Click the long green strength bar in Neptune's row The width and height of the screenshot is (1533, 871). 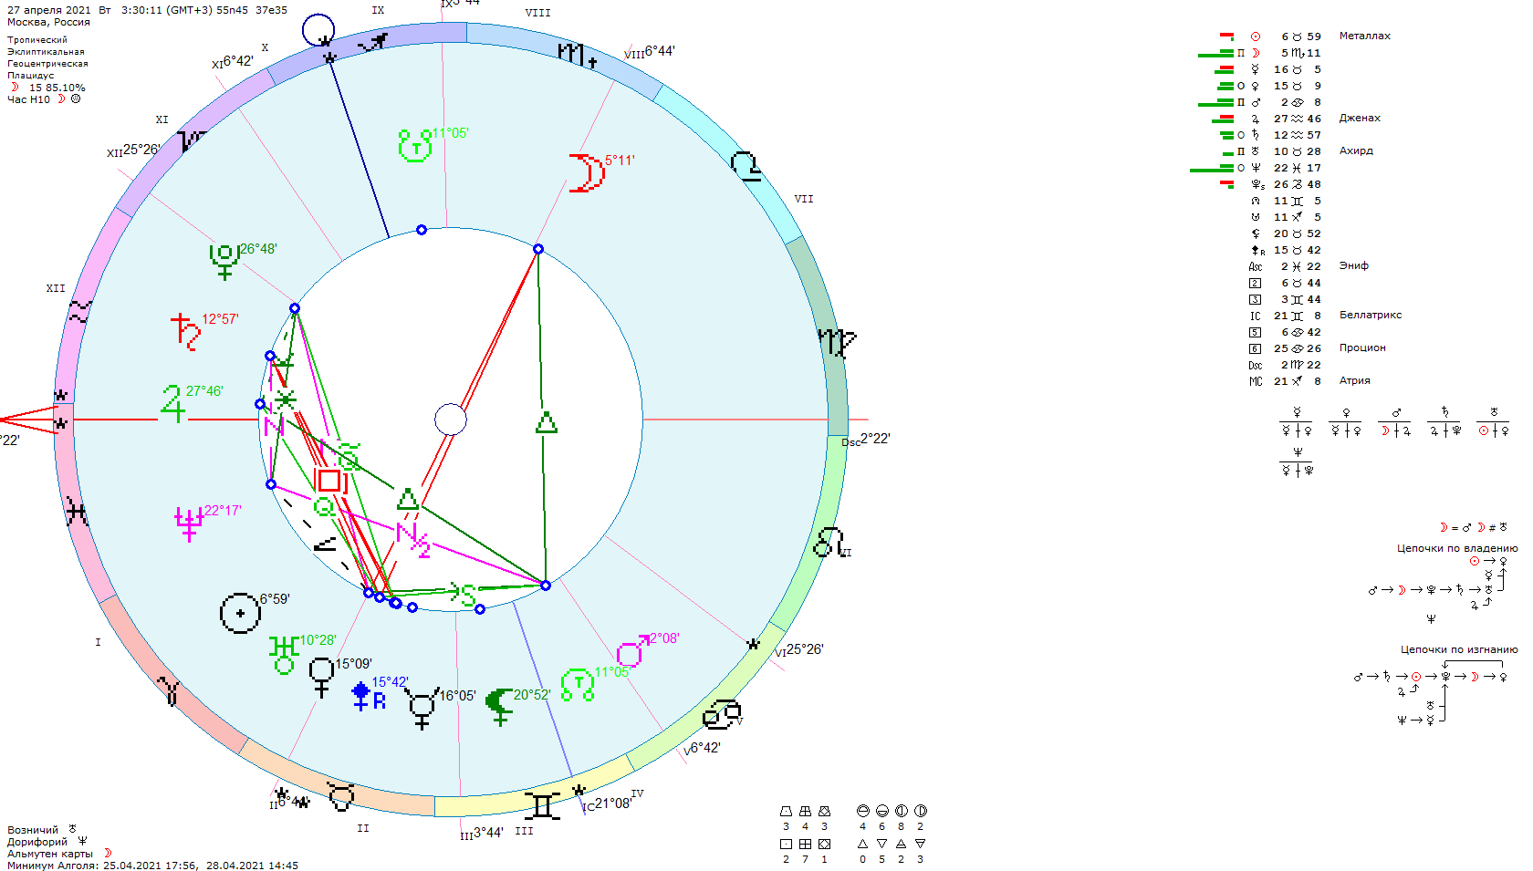coord(1211,169)
